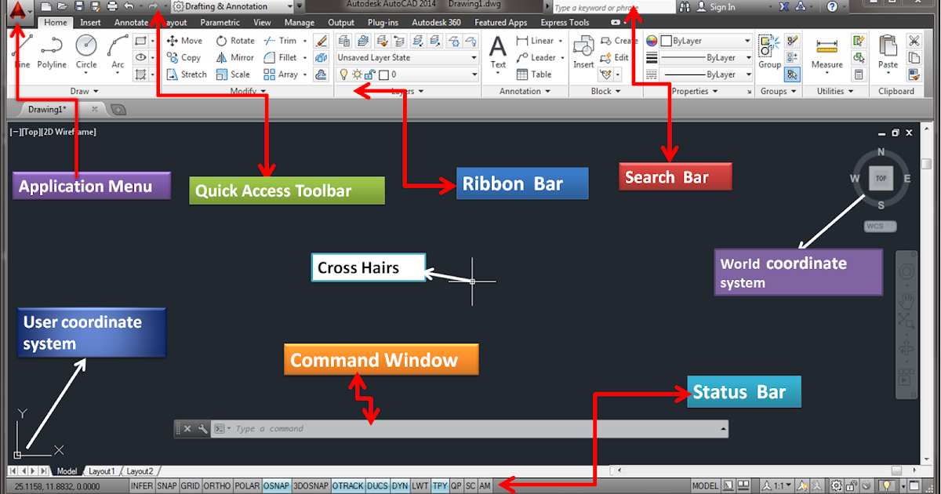
Task: Open the Unsaved Layer State dropdown
Action: point(407,58)
